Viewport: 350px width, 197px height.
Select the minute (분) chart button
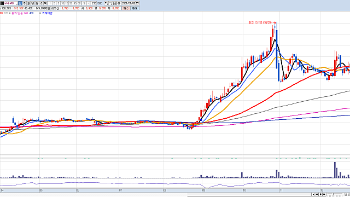pyautogui.click(x=37, y=3)
